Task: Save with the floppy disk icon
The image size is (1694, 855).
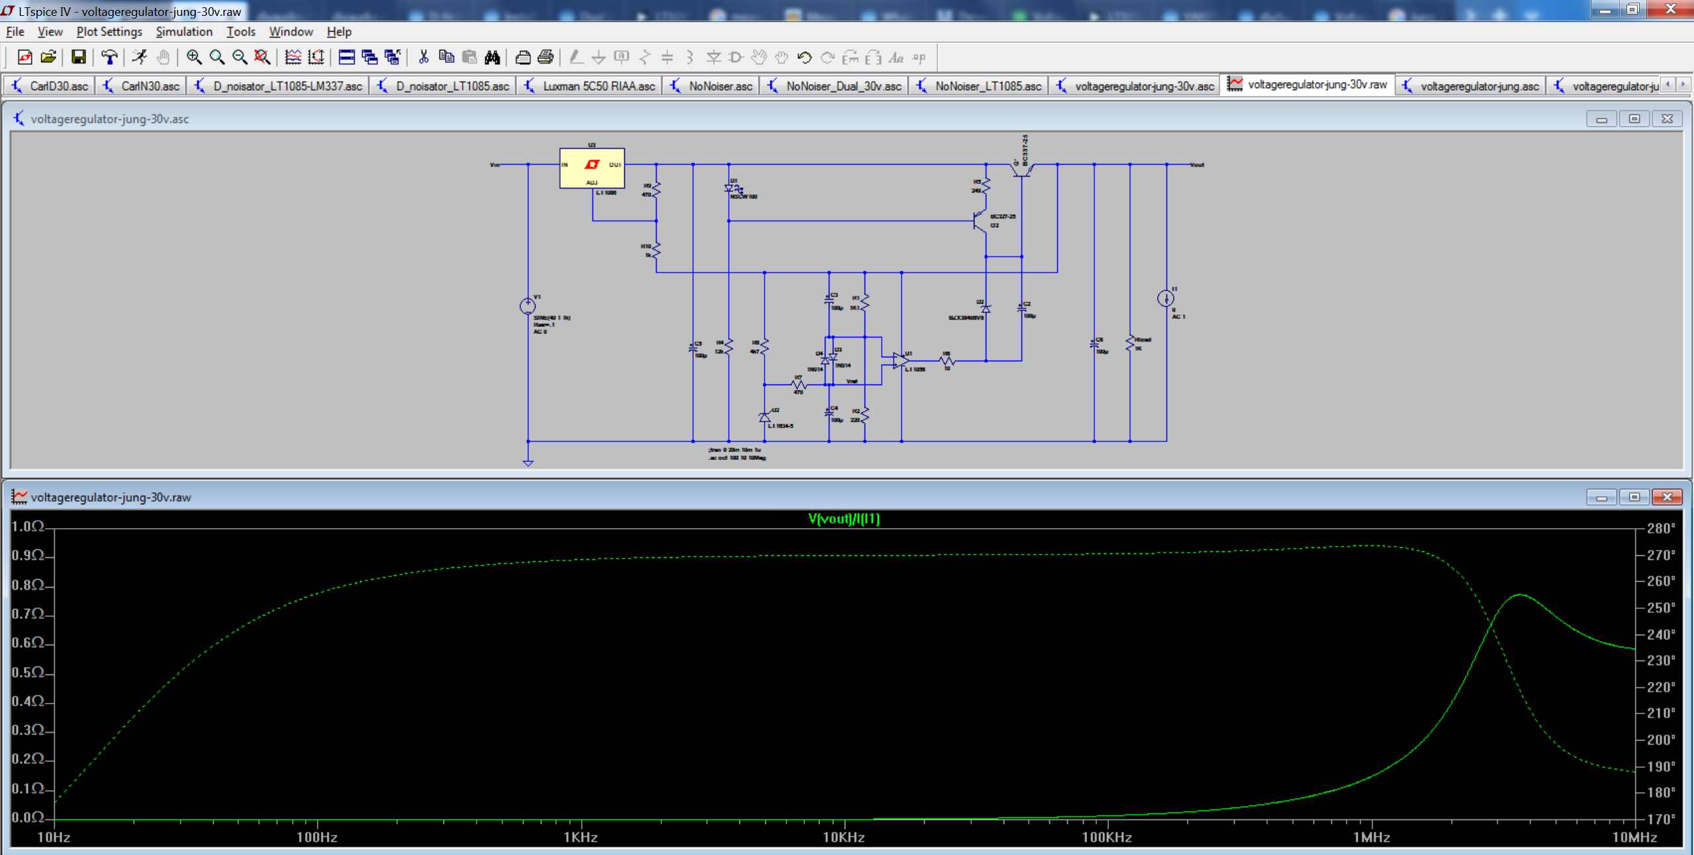Action: [x=78, y=58]
